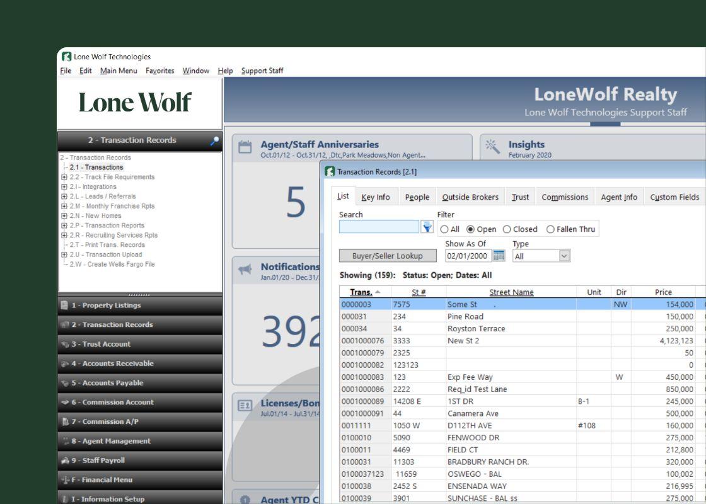Click the Accounts Payable bar icon

(64, 383)
